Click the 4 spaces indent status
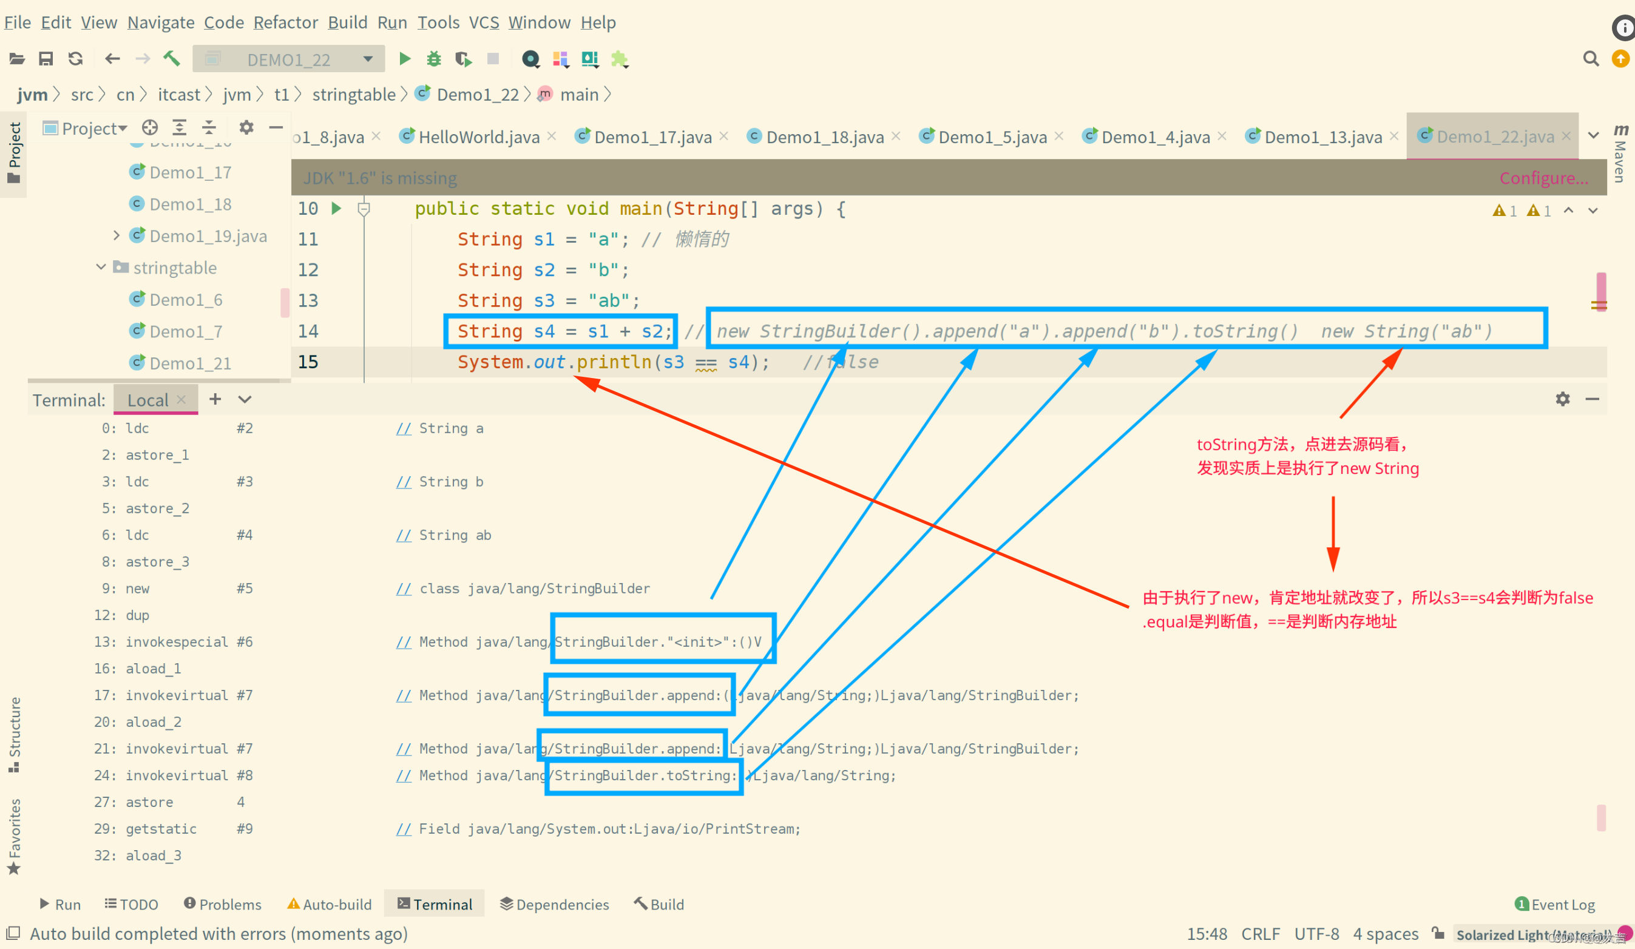 (1385, 933)
